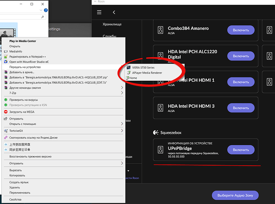Click the HDA Intel PCH HDMI 3 speaker icon
The height and width of the screenshot is (204, 275).
tap(160, 108)
